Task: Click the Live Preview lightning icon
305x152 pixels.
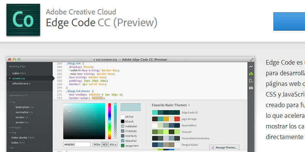Action: (251, 67)
